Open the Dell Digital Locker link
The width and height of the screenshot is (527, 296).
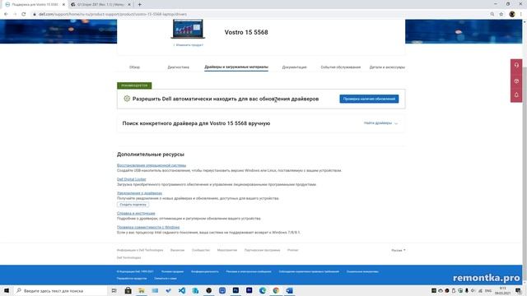[132, 179]
